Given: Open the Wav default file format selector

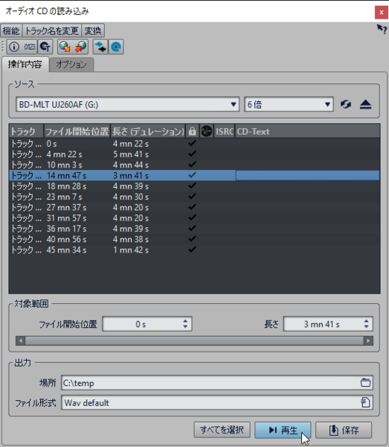Looking at the screenshot, I should click(x=217, y=402).
